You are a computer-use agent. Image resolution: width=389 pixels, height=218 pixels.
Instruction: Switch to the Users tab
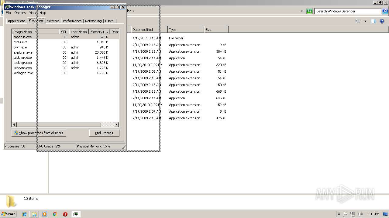pos(109,21)
